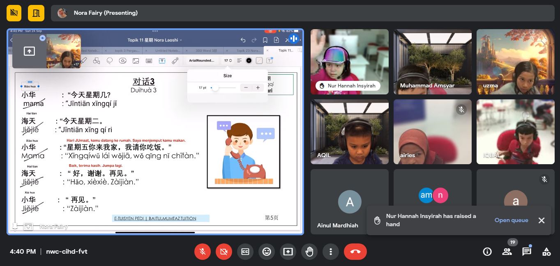Click the bookmark icon in notebook header
This screenshot has width=560, height=266.
(x=265, y=40)
